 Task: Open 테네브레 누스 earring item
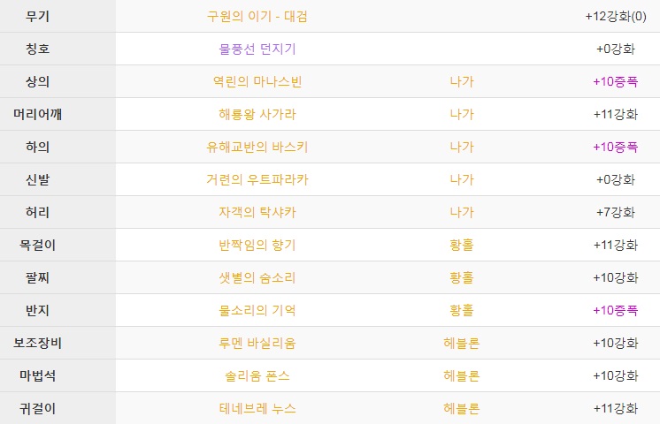pyautogui.click(x=257, y=408)
